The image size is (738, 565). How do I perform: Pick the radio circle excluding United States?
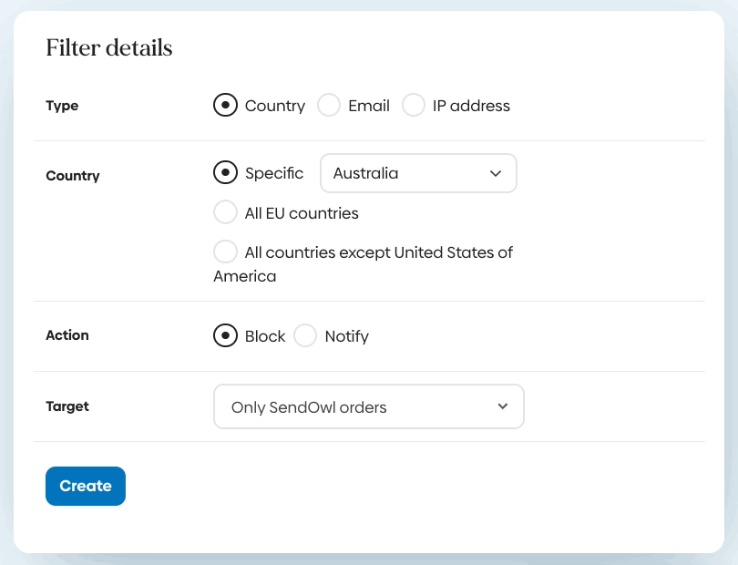click(225, 252)
